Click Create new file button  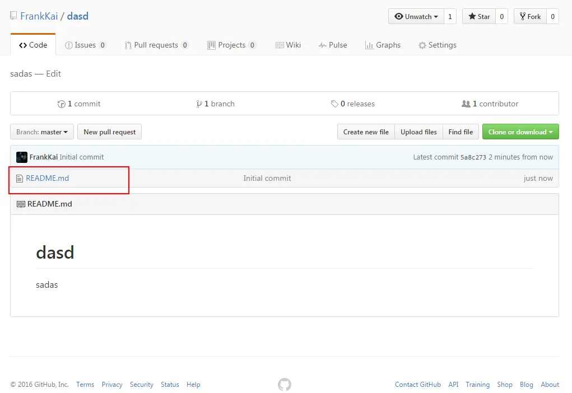[x=366, y=132]
